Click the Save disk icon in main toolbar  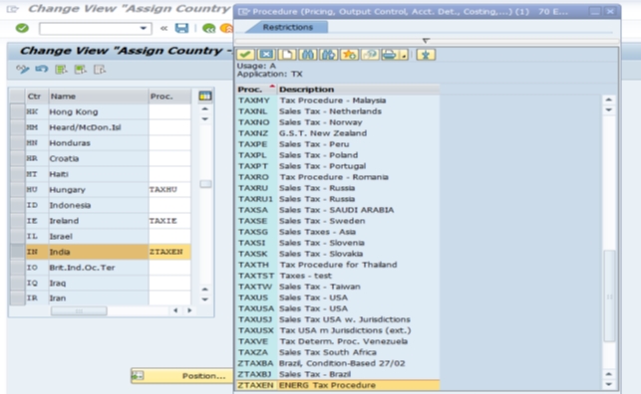pyautogui.click(x=181, y=28)
